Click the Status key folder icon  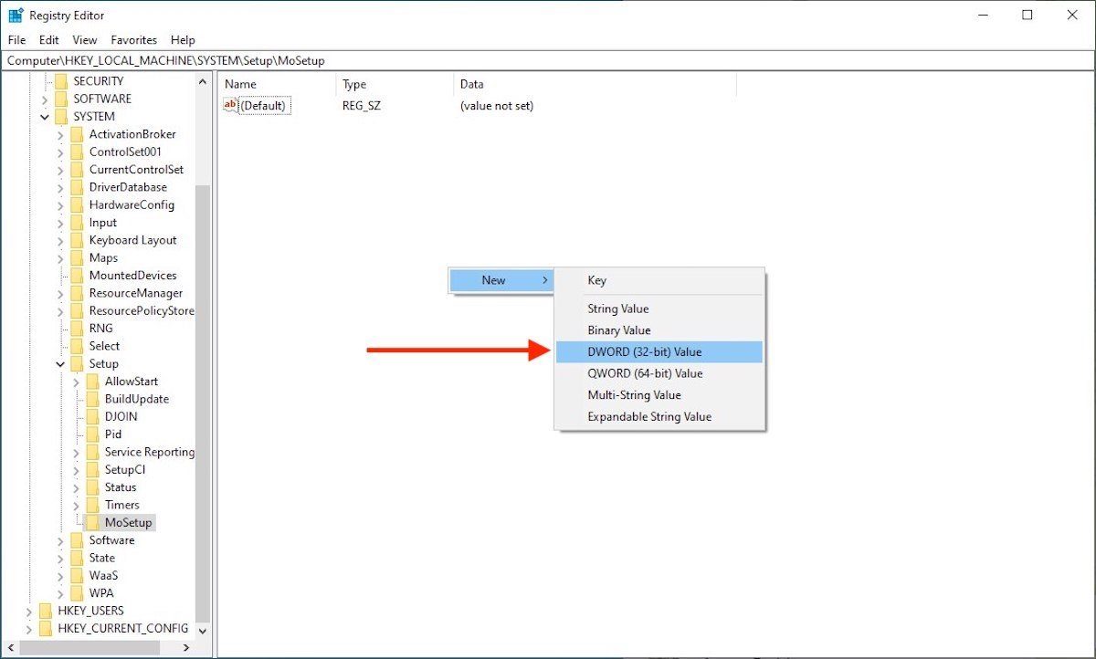(92, 487)
